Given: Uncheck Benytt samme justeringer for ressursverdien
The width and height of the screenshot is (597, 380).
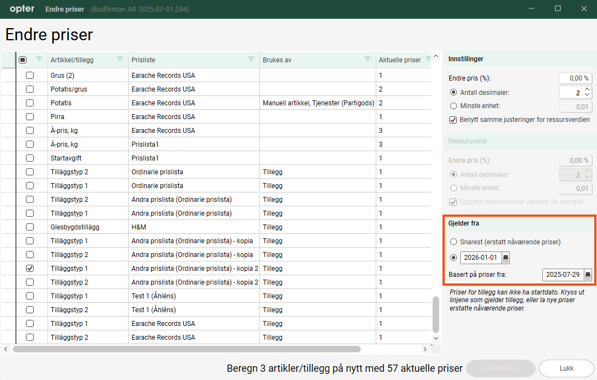Looking at the screenshot, I should pyautogui.click(x=454, y=120).
